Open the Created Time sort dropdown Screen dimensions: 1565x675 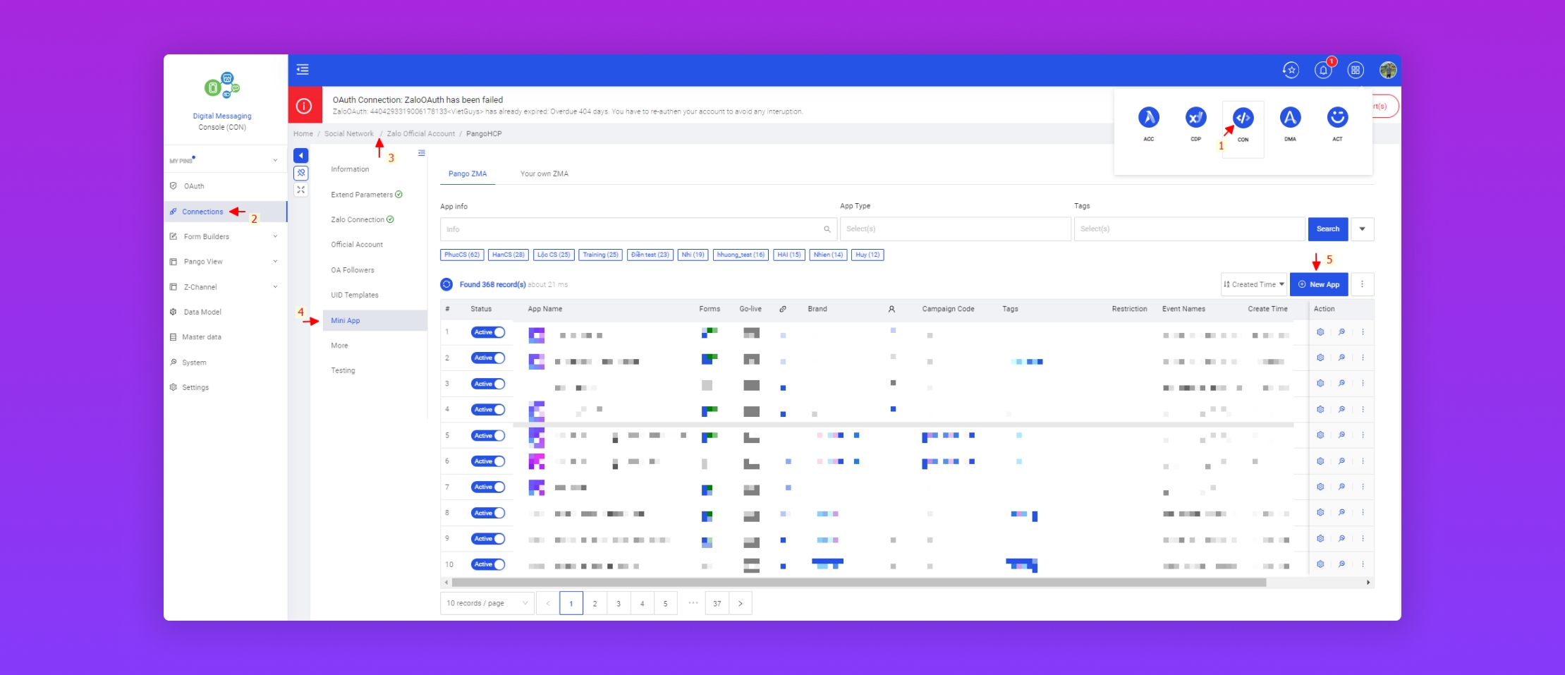pyautogui.click(x=1254, y=284)
